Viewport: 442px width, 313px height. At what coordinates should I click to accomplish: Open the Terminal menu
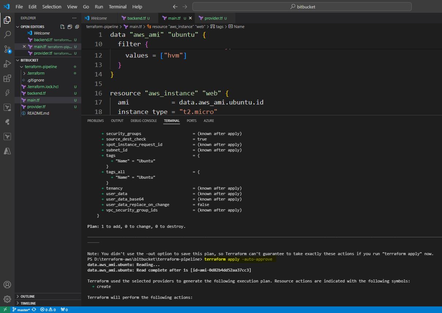(118, 7)
